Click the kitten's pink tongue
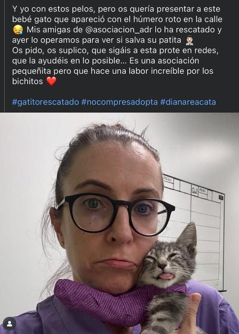Viewport: 239px width, 334px height. tap(166, 276)
